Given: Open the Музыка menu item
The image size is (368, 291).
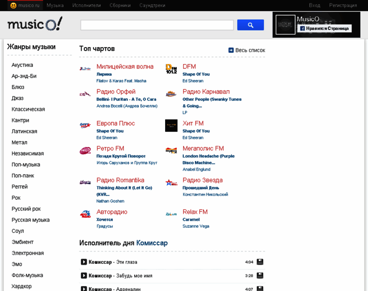Looking at the screenshot, I should [55, 5].
